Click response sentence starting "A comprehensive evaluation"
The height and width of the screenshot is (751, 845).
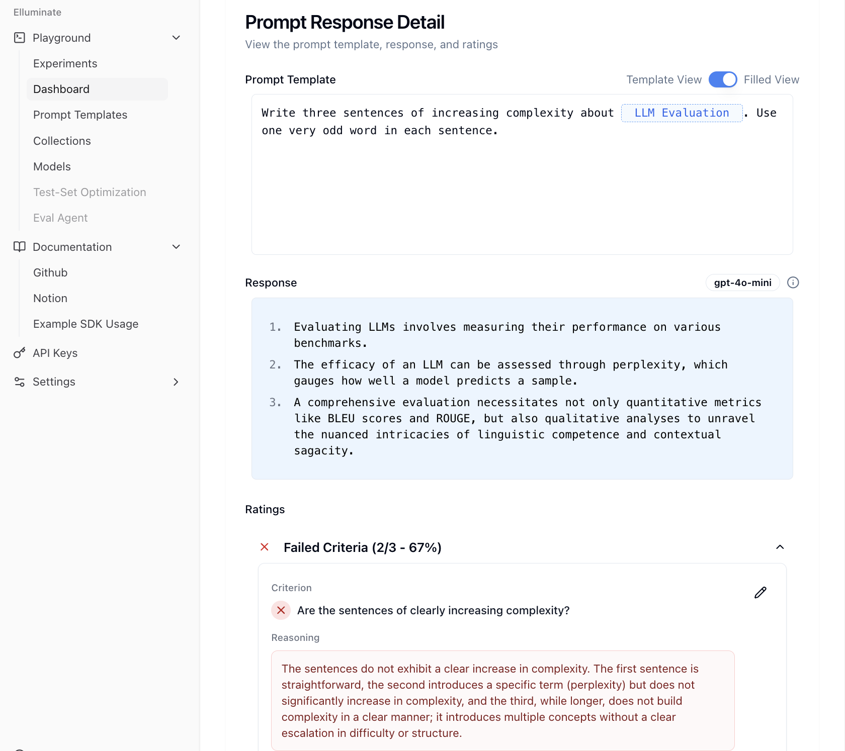[x=527, y=426]
